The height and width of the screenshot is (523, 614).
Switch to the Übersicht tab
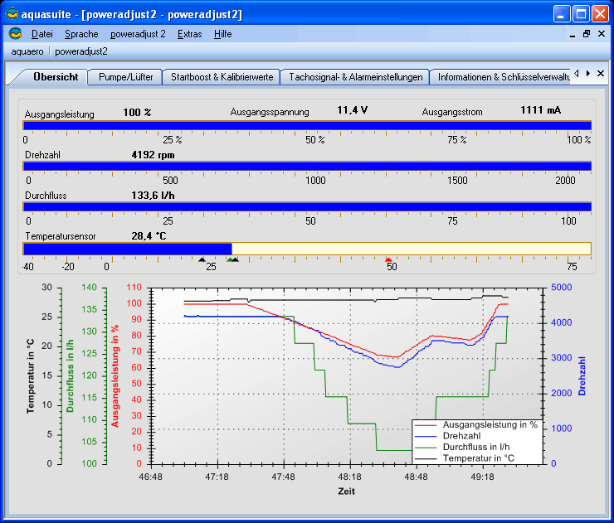[56, 77]
